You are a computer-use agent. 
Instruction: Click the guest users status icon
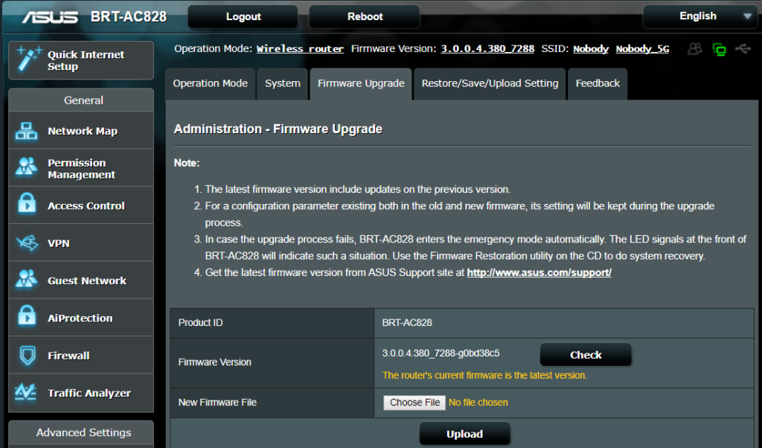point(695,49)
